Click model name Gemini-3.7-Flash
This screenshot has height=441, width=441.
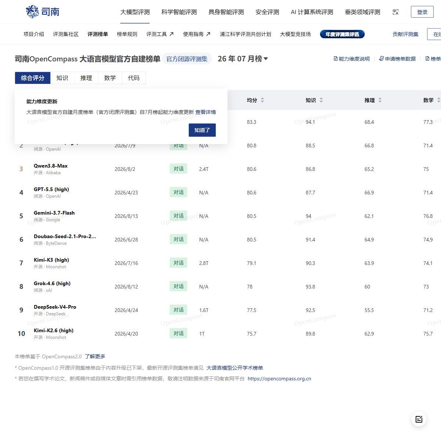[54, 213]
